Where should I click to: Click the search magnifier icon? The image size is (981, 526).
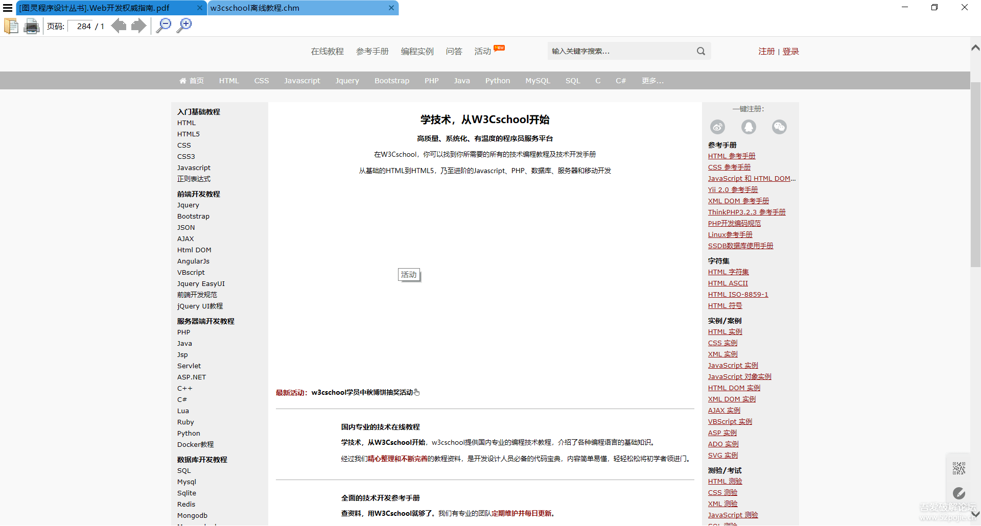pos(701,51)
